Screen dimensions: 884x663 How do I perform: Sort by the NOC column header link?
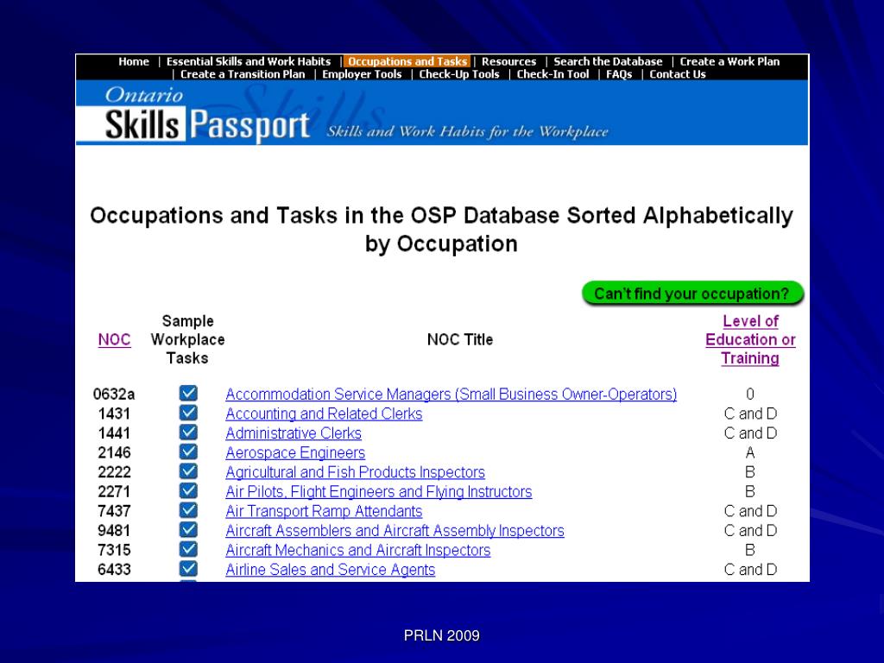point(114,339)
